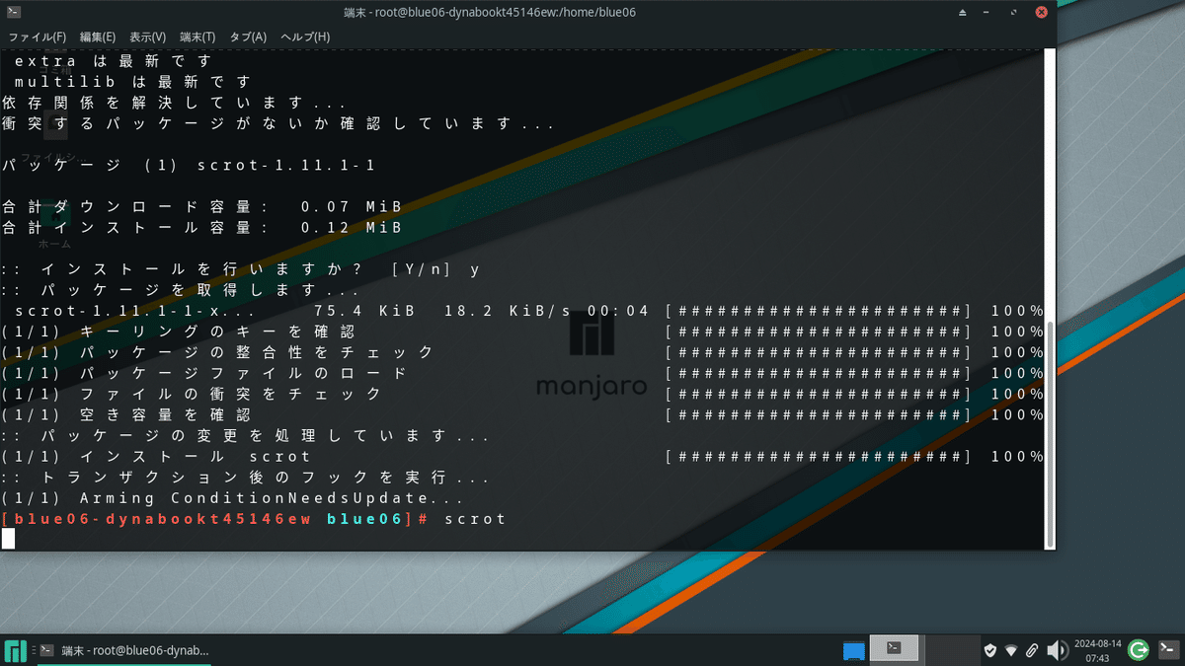Open the ヘルプ(H) menu

coord(305,37)
